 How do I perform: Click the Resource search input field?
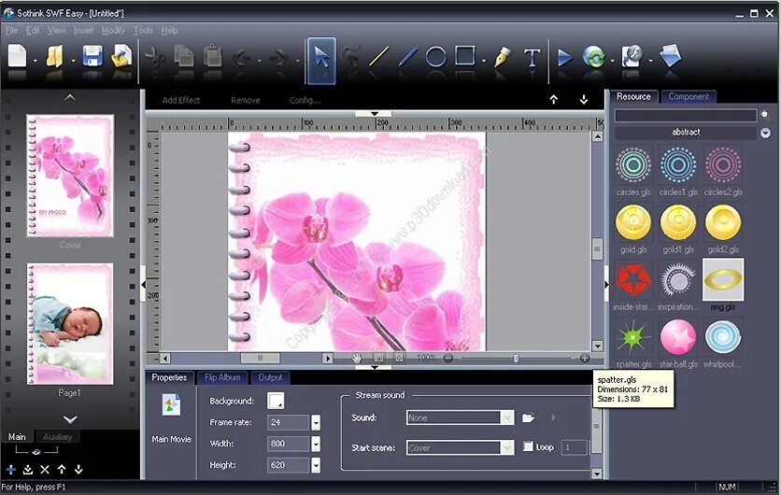(x=686, y=116)
